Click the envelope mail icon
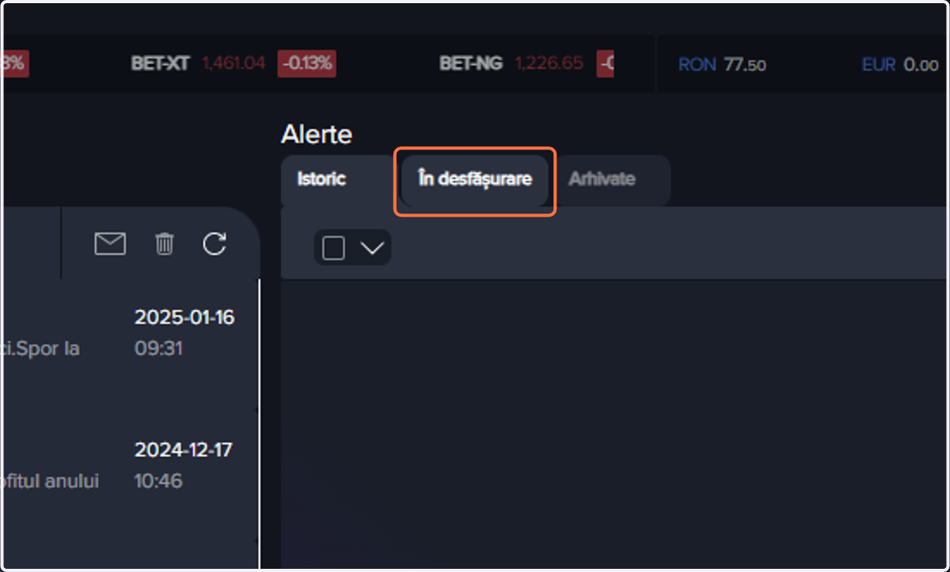 click(x=110, y=244)
